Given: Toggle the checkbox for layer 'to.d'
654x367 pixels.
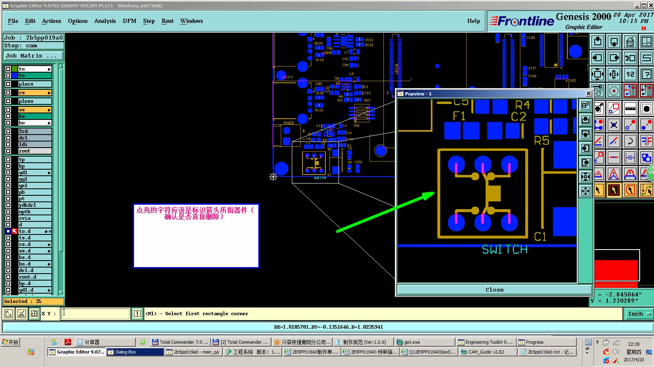Looking at the screenshot, I should (x=8, y=231).
